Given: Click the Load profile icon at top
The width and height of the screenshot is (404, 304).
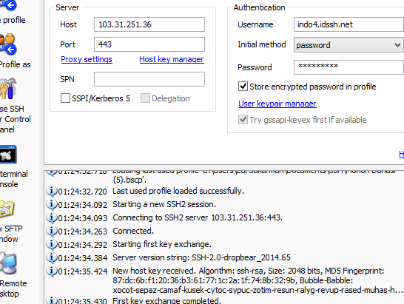Looking at the screenshot, I should (x=9, y=5).
